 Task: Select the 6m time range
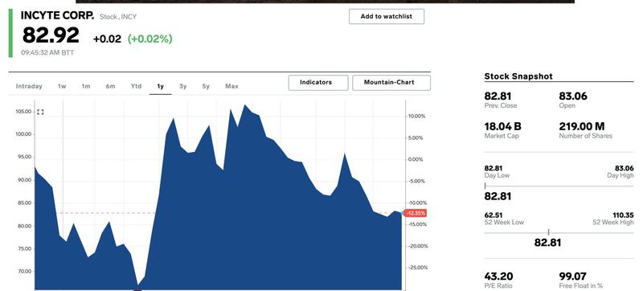[110, 86]
